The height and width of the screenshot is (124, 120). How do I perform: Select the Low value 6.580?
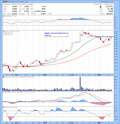(x=15, y=11)
